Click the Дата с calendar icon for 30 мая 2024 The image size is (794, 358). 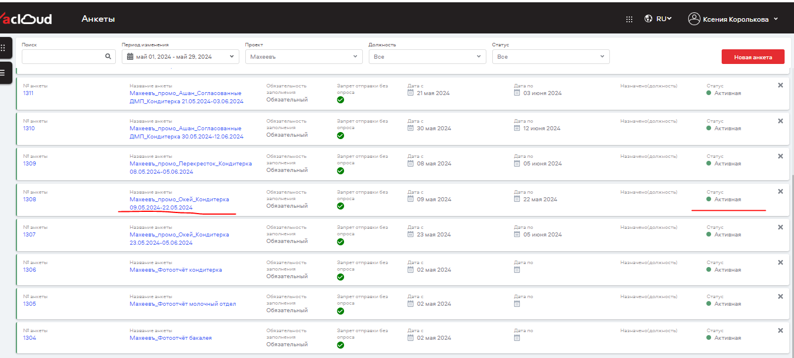(411, 128)
